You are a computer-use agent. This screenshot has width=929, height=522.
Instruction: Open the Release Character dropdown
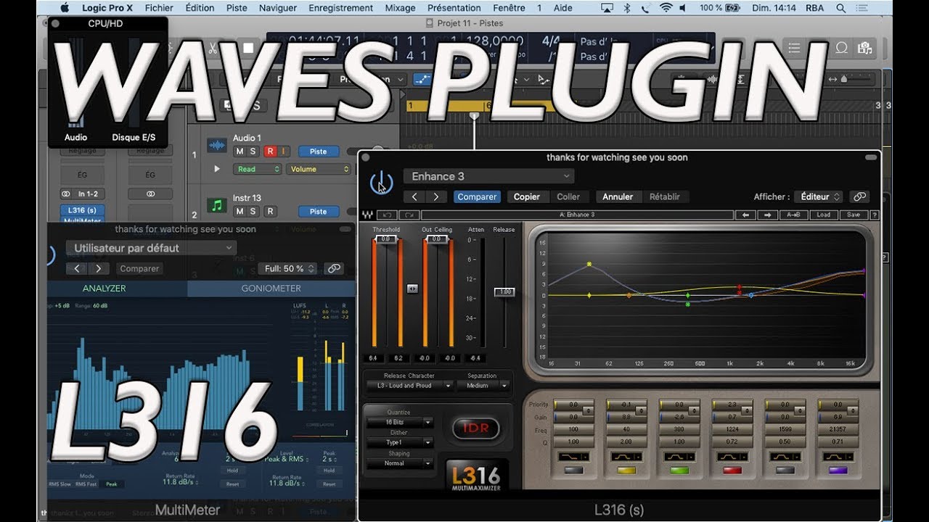coord(410,386)
